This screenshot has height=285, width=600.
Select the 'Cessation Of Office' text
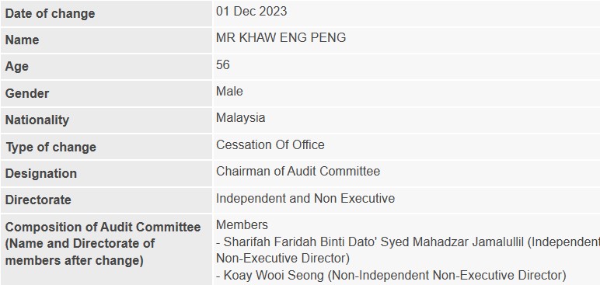[270, 144]
